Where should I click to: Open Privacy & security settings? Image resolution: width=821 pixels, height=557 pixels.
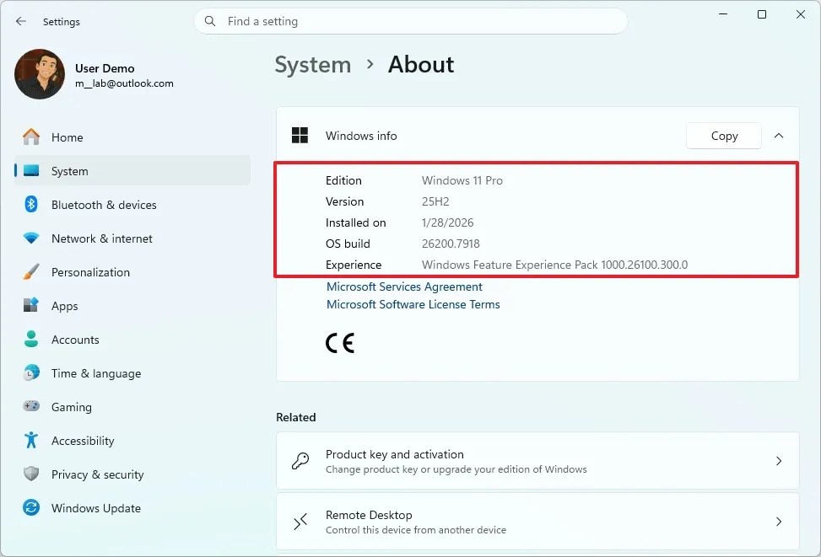point(97,474)
